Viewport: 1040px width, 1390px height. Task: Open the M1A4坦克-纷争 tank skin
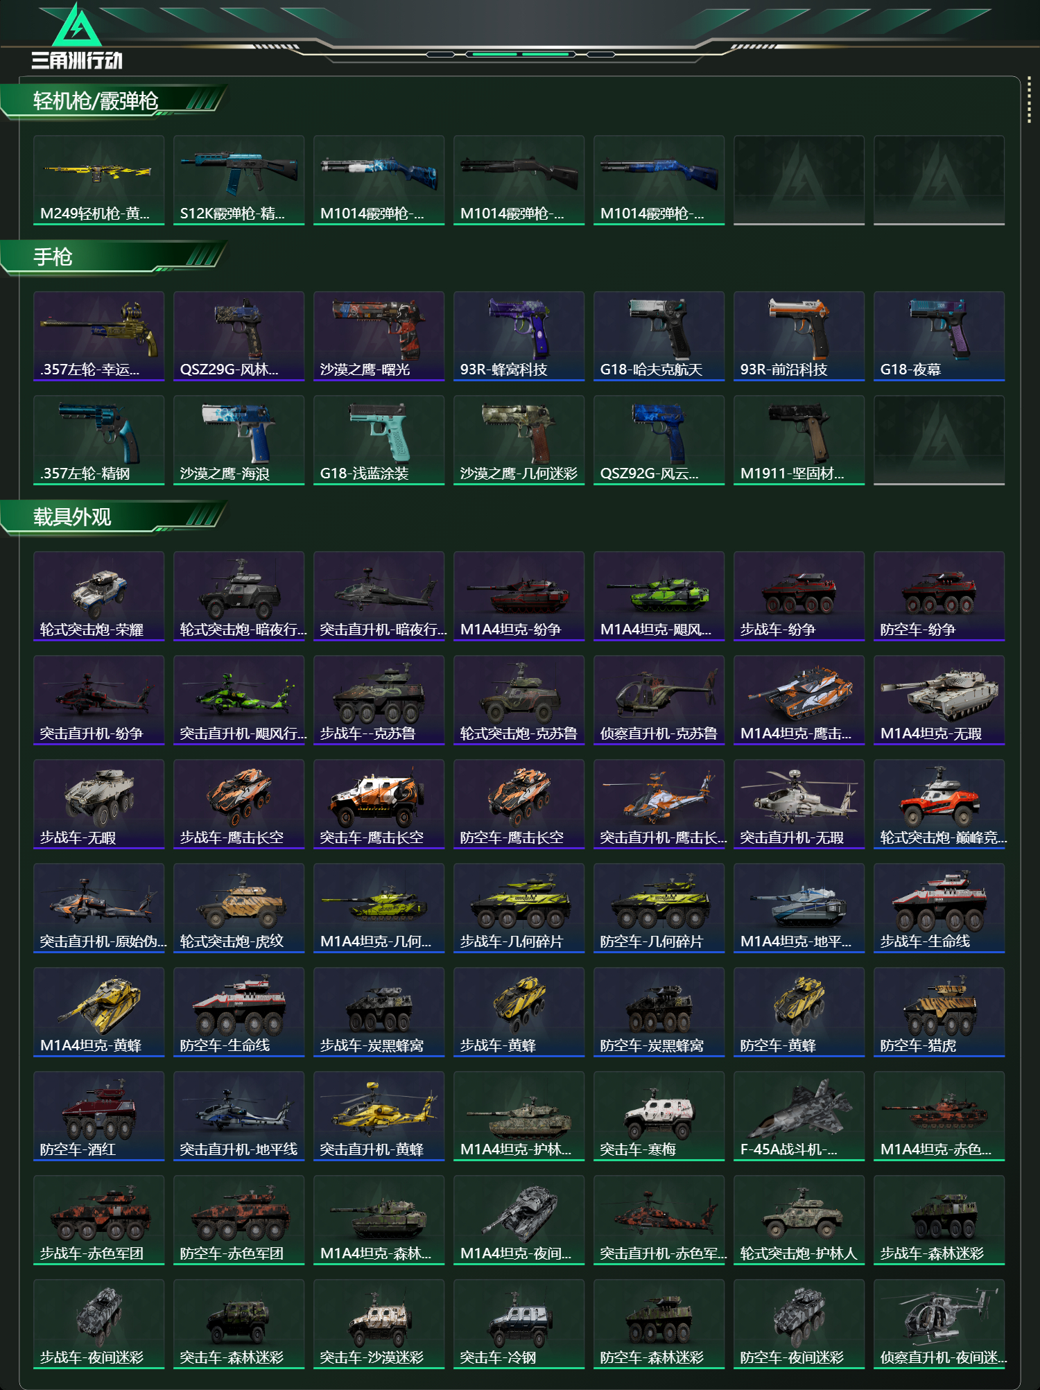(x=519, y=596)
